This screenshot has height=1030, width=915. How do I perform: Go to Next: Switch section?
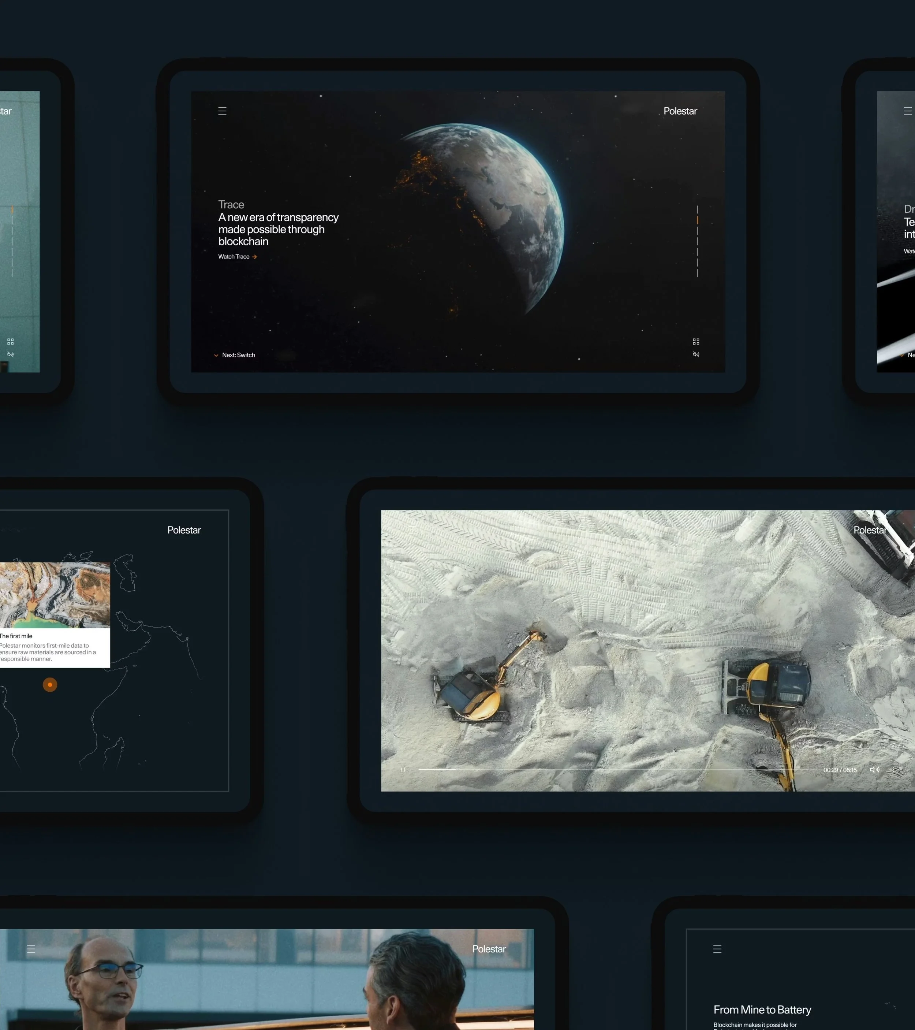235,355
